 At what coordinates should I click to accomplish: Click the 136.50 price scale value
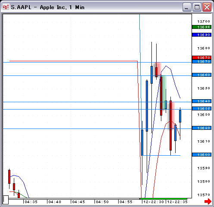204,88
